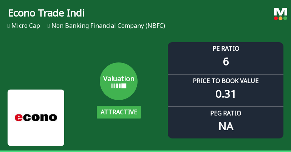The image size is (291, 152).
Task: Click the green Valuation circle
Action: [x=119, y=81]
